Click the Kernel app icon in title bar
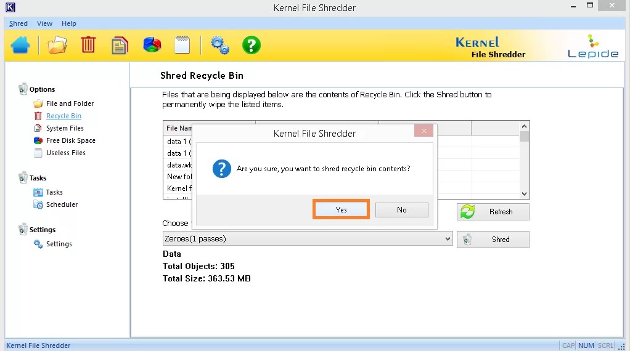The width and height of the screenshot is (630, 351). tap(10, 7)
